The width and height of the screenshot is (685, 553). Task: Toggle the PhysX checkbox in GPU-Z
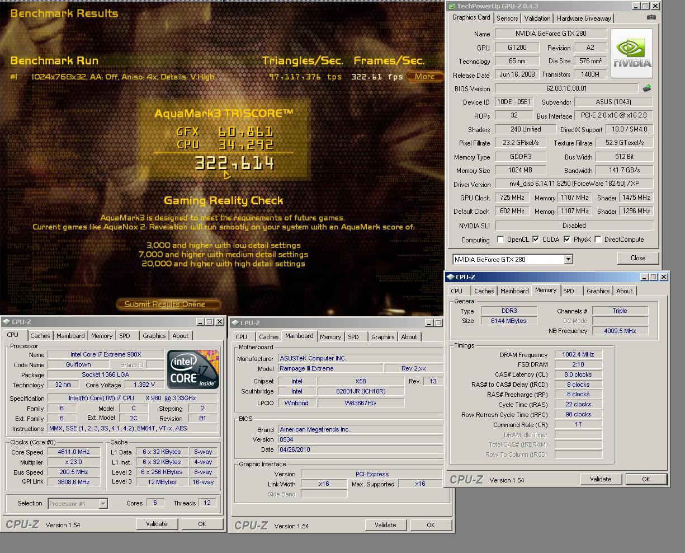(567, 240)
